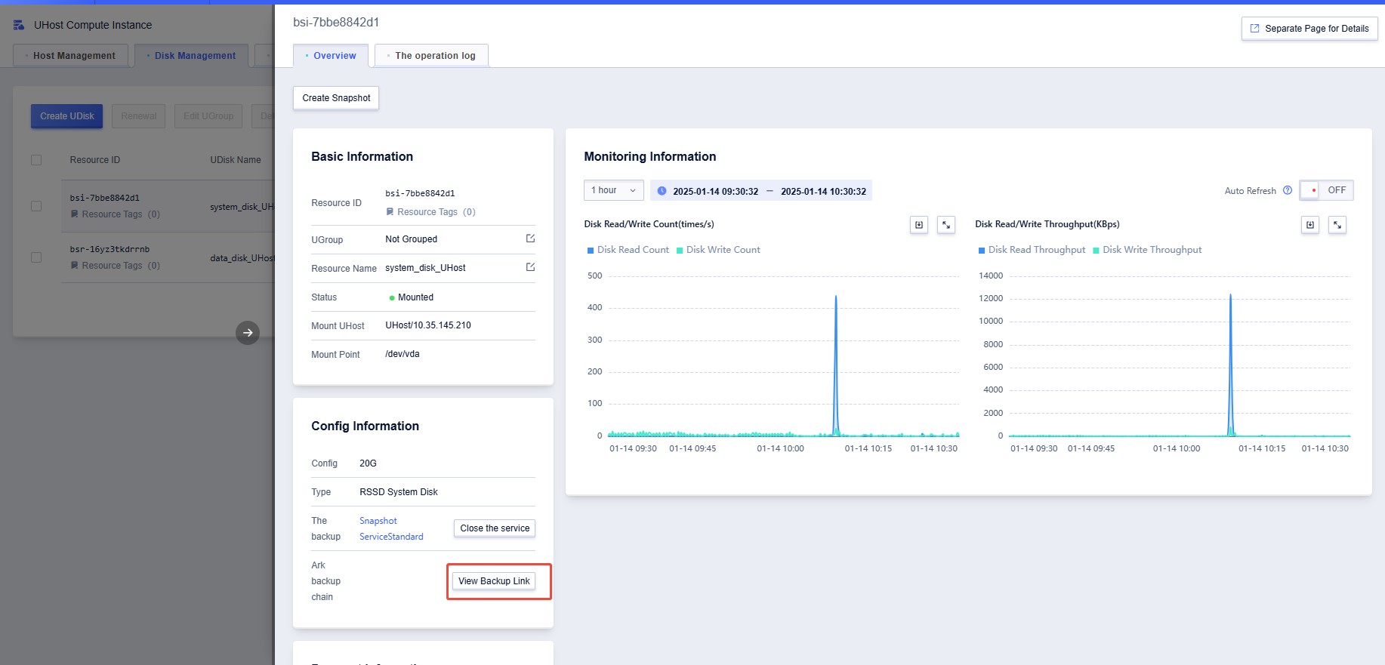
Task: Check the select-all checkbox in table header
Action: pos(36,160)
